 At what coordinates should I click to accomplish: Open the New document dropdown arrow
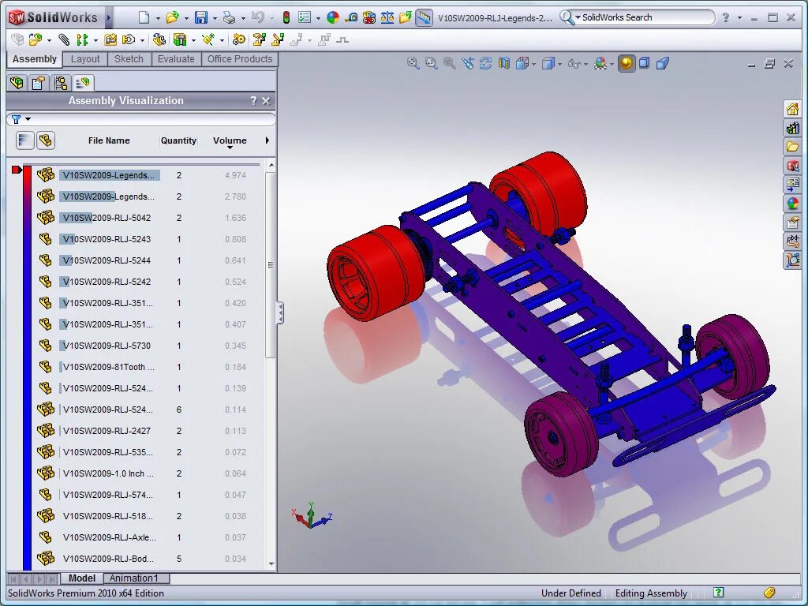tap(158, 18)
